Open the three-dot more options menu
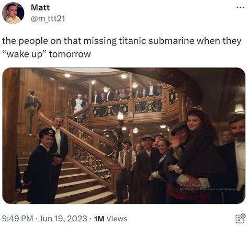 pyautogui.click(x=240, y=8)
